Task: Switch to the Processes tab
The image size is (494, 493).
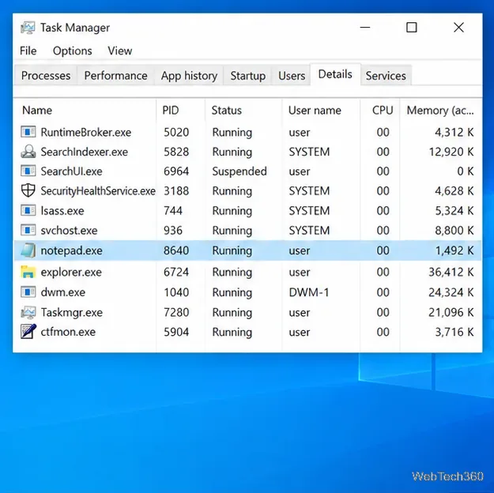Action: [x=46, y=76]
